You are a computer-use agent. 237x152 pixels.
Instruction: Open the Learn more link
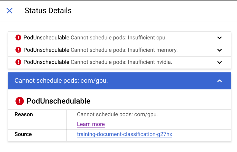pos(91,124)
